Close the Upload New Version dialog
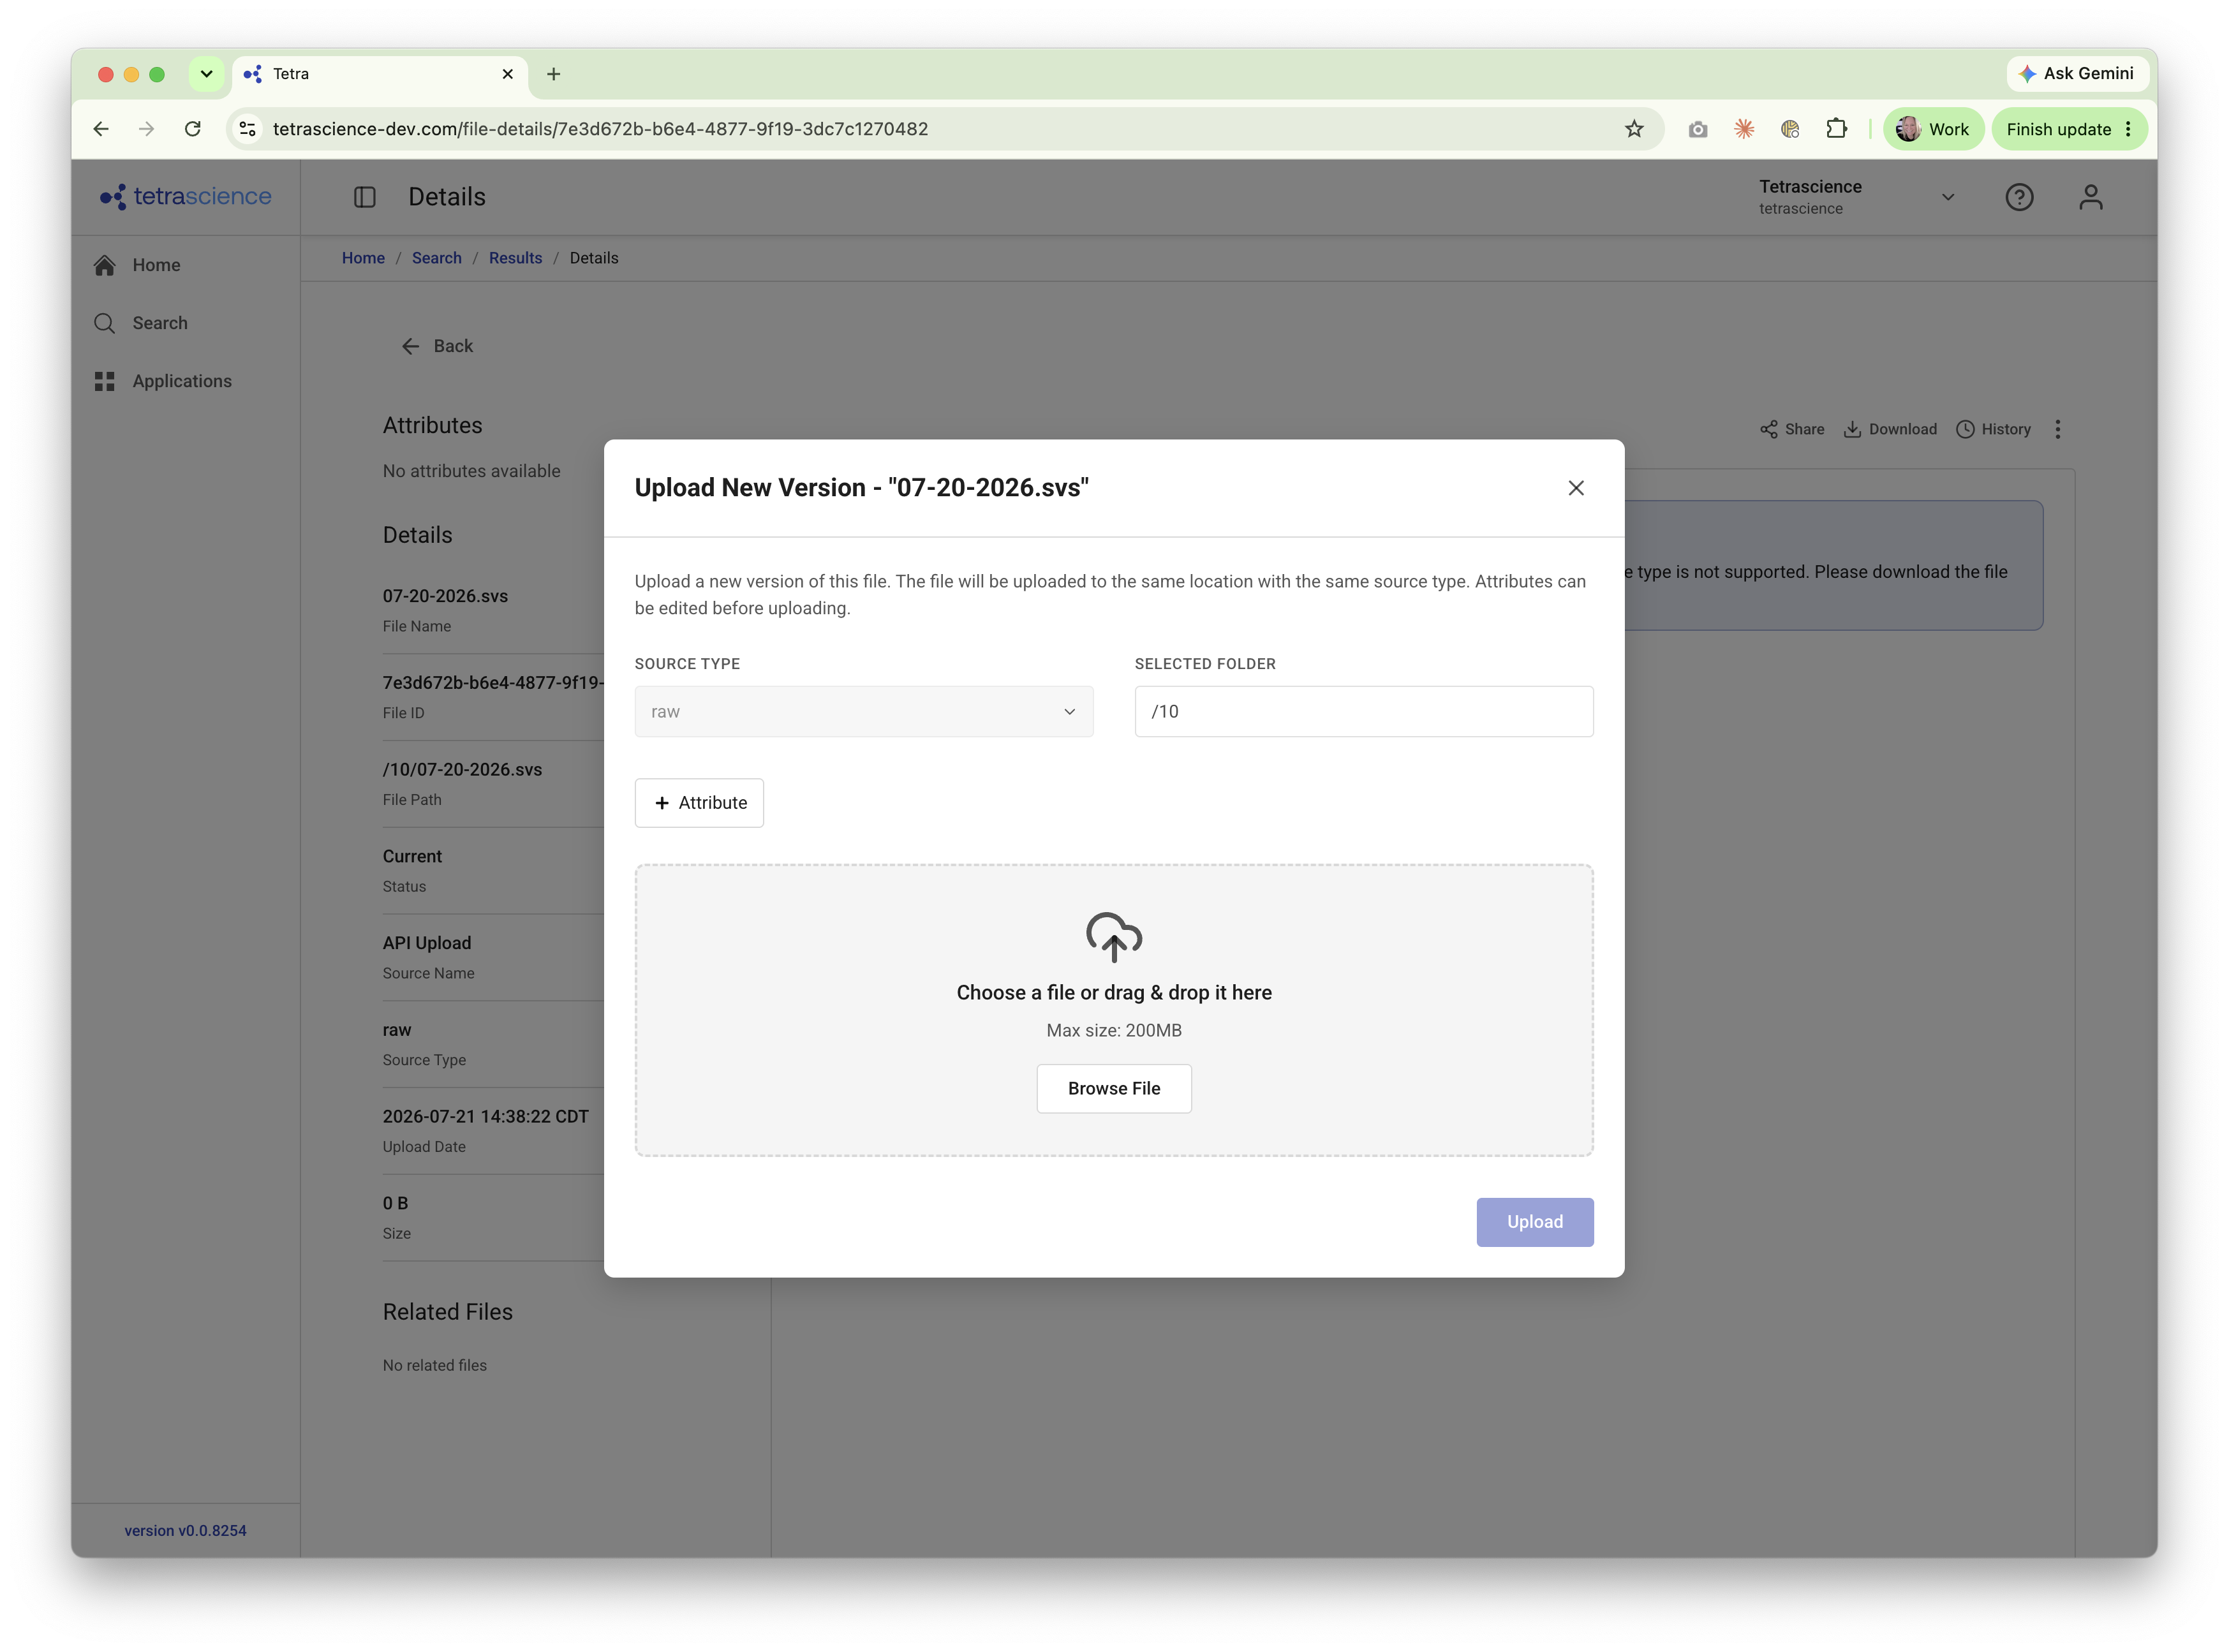Image resolution: width=2229 pixels, height=1652 pixels. point(1575,488)
